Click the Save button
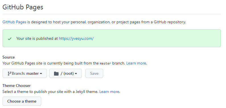Screen dimensions: 226x108 tap(94, 73)
